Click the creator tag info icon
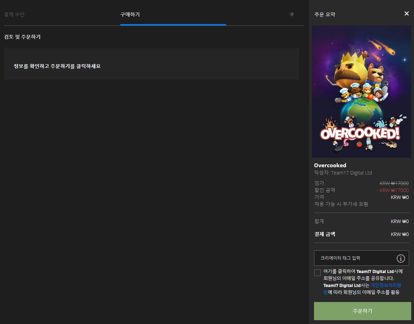Viewport: 414px width, 324px height. [x=400, y=258]
